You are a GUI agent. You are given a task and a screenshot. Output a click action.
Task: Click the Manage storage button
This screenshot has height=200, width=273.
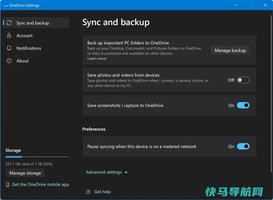tap(25, 173)
